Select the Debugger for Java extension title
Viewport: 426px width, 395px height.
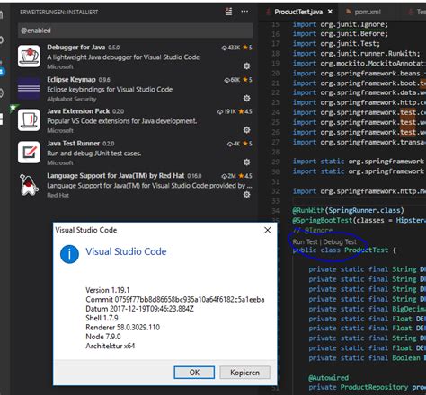[x=76, y=48]
